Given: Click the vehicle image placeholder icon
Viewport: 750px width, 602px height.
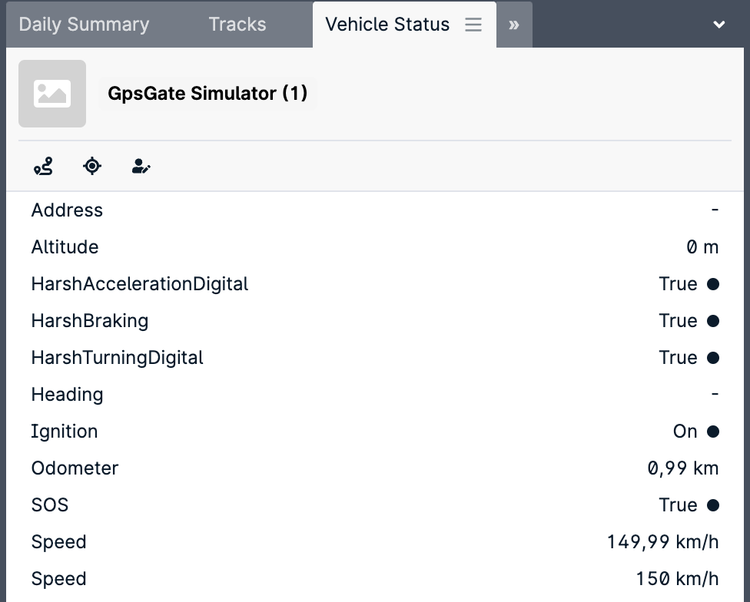Looking at the screenshot, I should tap(51, 93).
